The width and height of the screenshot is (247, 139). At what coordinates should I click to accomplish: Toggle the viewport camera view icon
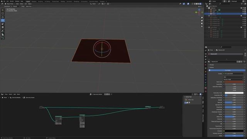tap(202, 24)
